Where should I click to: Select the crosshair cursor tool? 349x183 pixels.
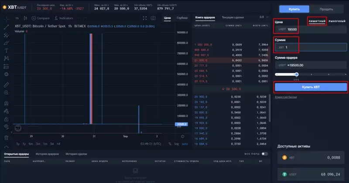(x=6, y=20)
